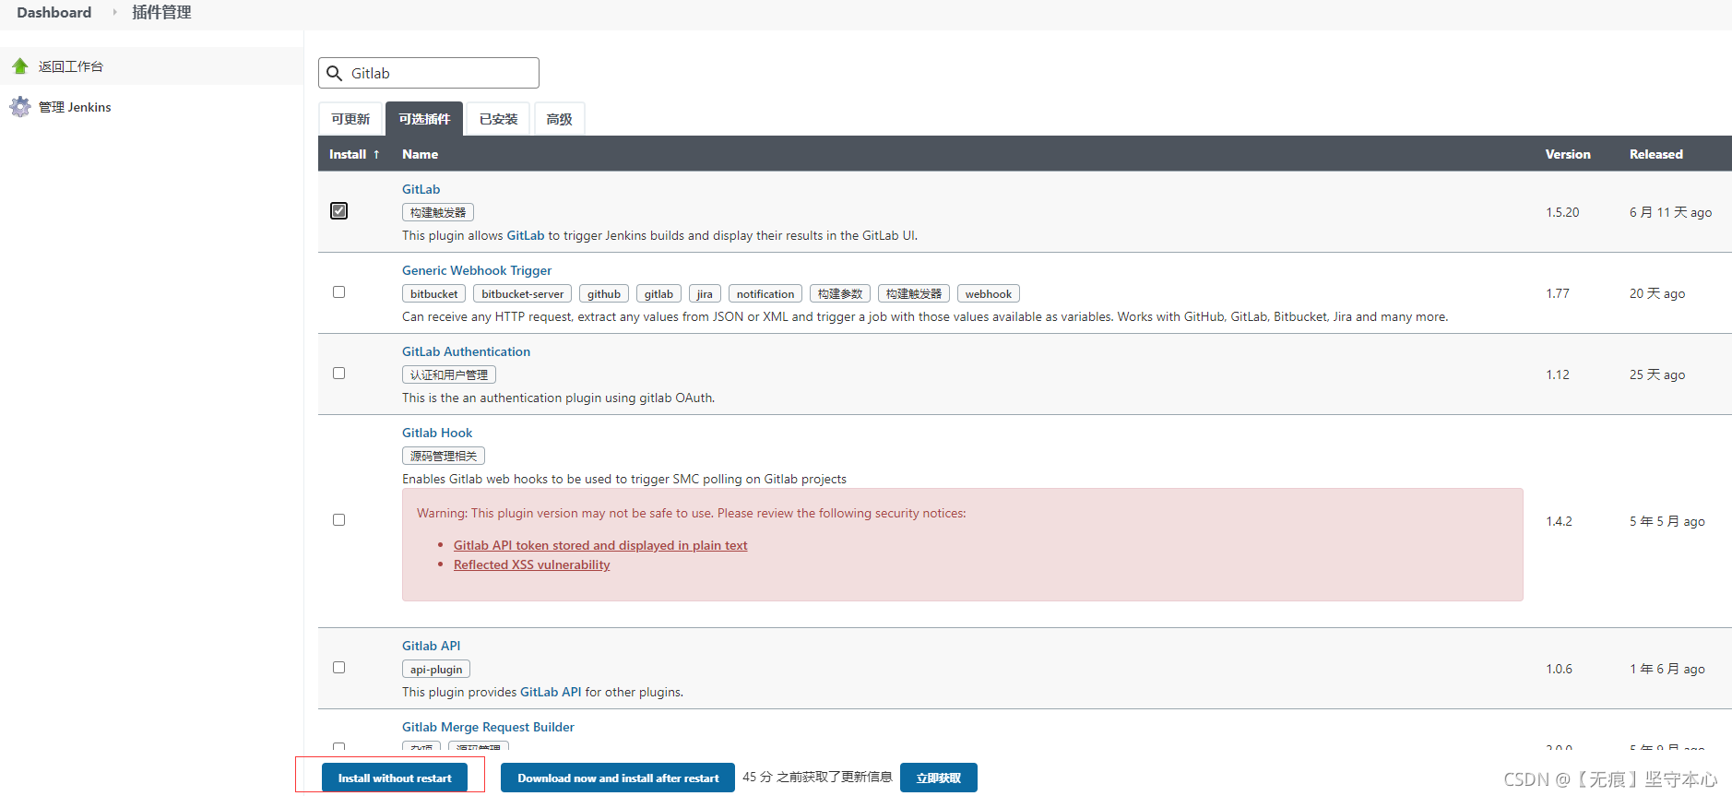This screenshot has height=796, width=1732.
Task: Click the bitbucket-server tag
Action: [x=522, y=293]
